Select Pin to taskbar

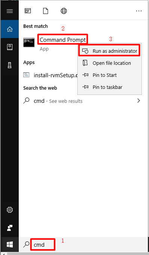pyautogui.click(x=110, y=87)
